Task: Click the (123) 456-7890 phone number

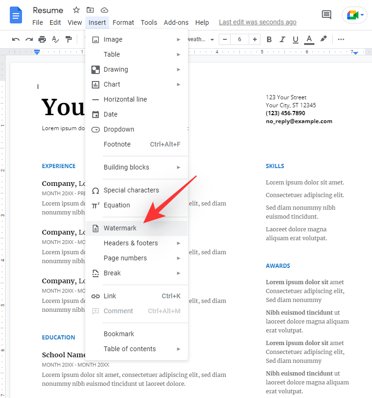Action: (x=285, y=113)
